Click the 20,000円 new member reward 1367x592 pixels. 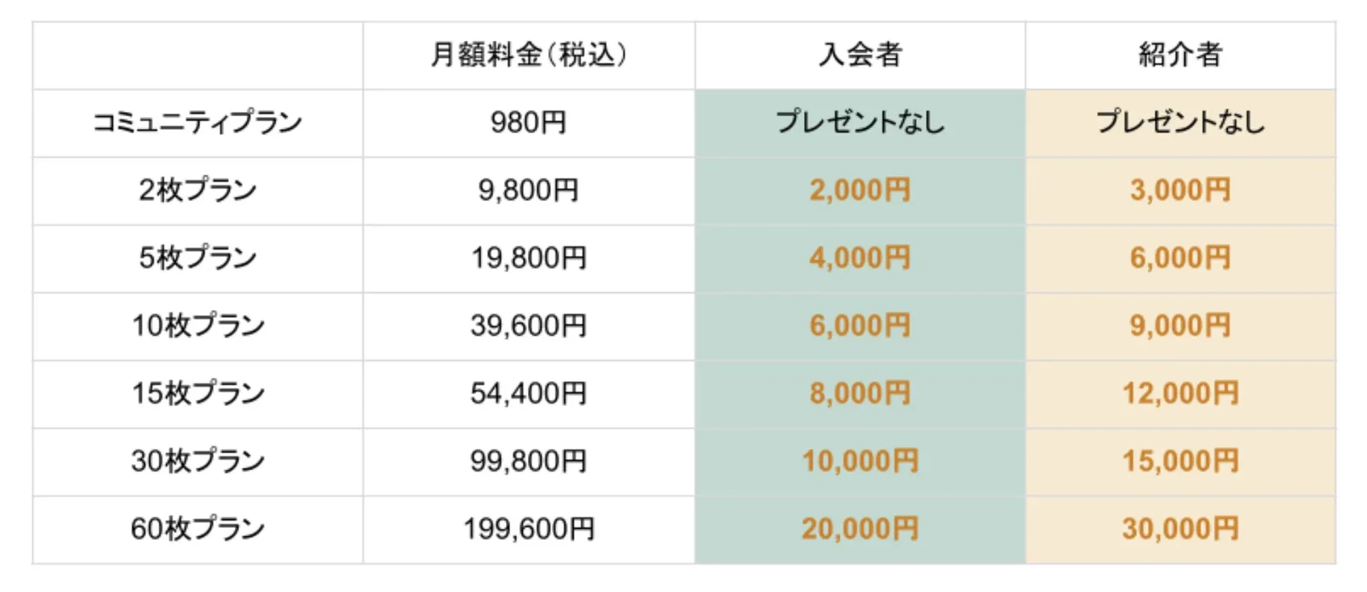tap(860, 529)
